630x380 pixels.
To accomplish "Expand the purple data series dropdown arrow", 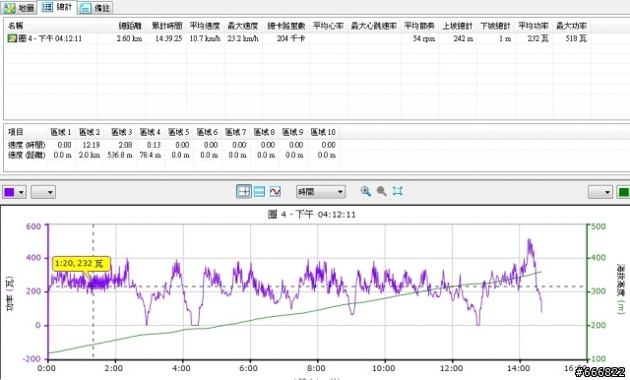I will click(x=22, y=192).
